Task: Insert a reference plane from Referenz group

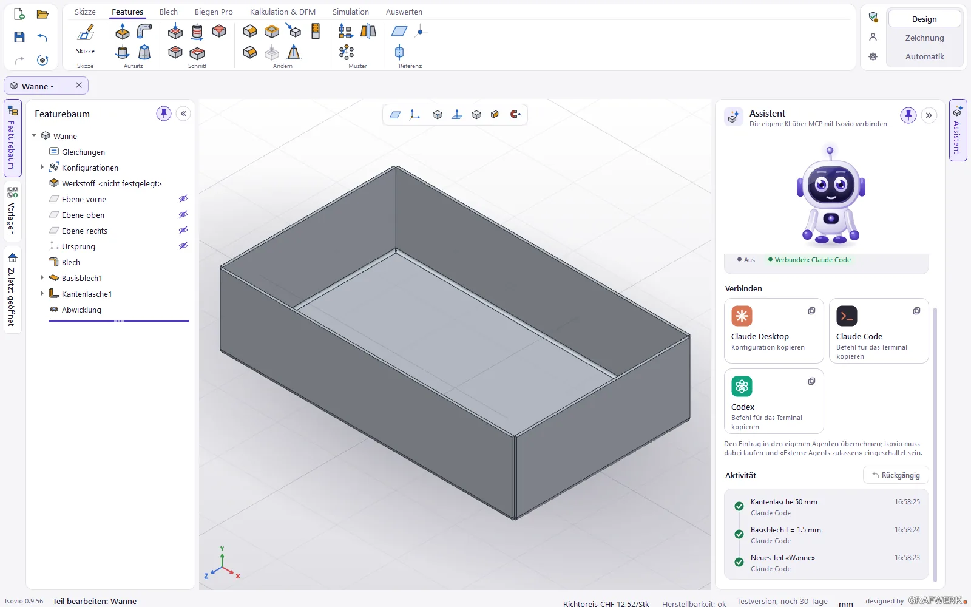Action: 399,32
